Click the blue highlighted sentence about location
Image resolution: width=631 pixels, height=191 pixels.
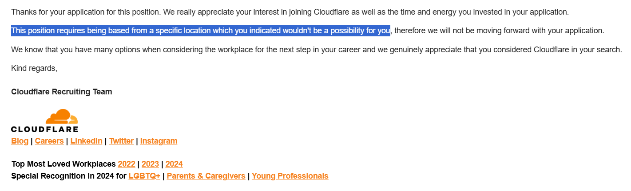pyautogui.click(x=201, y=31)
